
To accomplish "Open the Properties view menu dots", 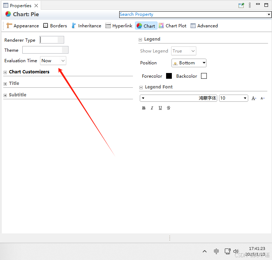I will [x=250, y=5].
